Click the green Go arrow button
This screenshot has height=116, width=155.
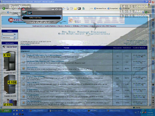tap(146, 12)
